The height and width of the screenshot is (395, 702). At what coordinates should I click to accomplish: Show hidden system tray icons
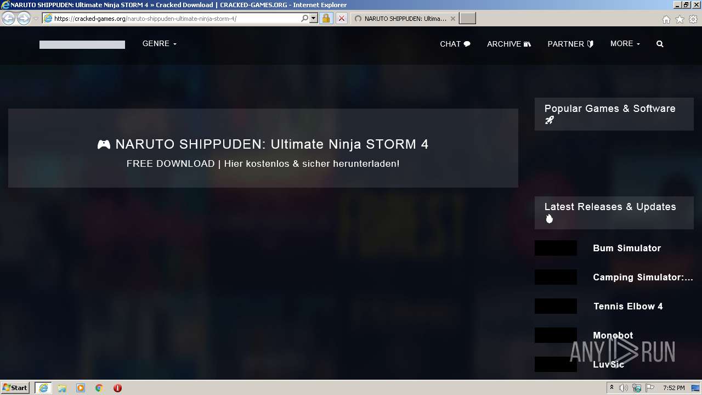tap(612, 388)
